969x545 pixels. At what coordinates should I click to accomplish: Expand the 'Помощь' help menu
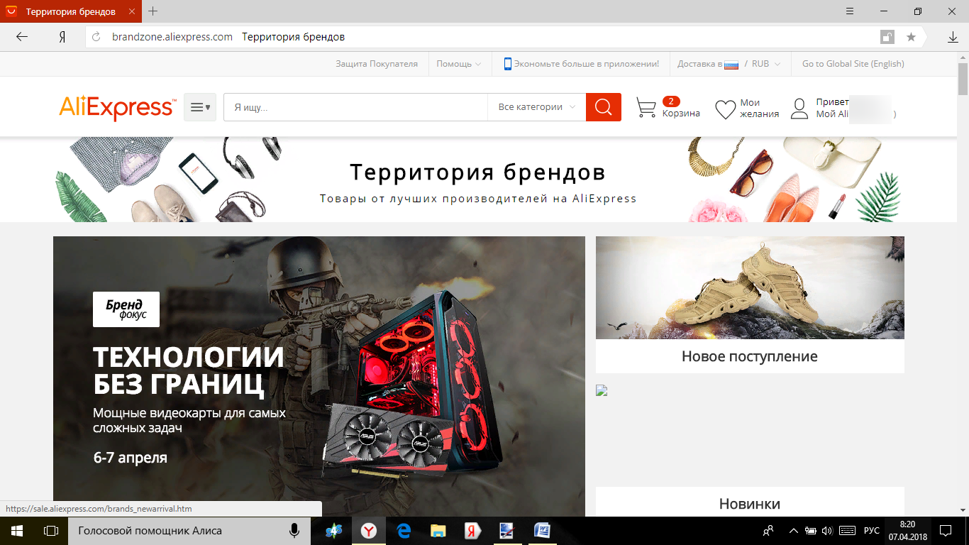coord(458,64)
